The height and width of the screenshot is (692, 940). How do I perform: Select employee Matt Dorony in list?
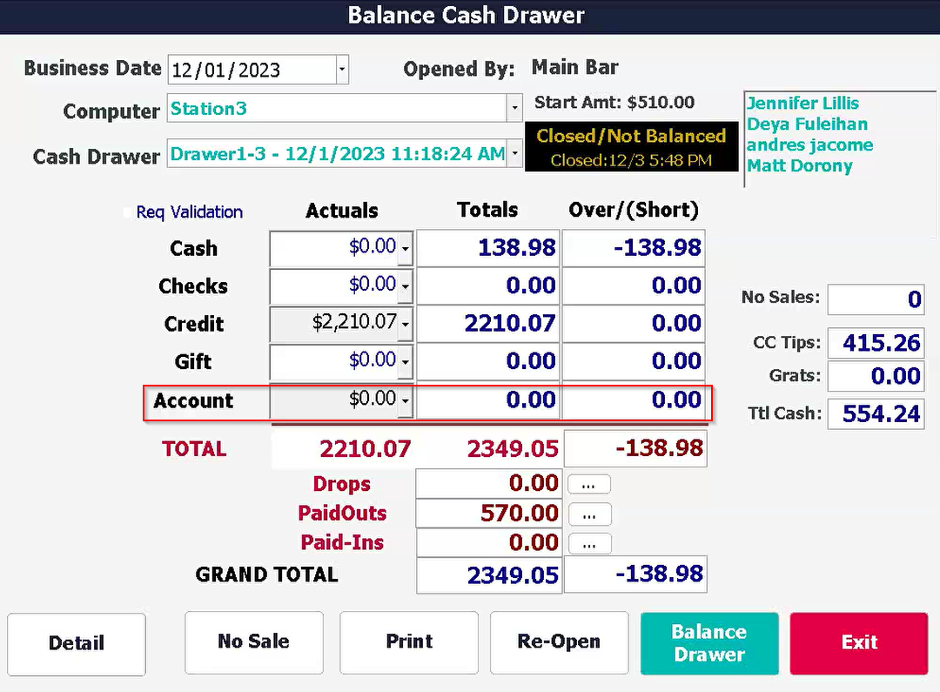(800, 165)
